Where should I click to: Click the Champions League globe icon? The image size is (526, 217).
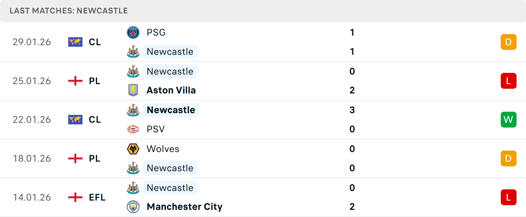point(75,42)
